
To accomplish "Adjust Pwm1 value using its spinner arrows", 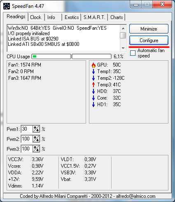I will pos(36,129).
